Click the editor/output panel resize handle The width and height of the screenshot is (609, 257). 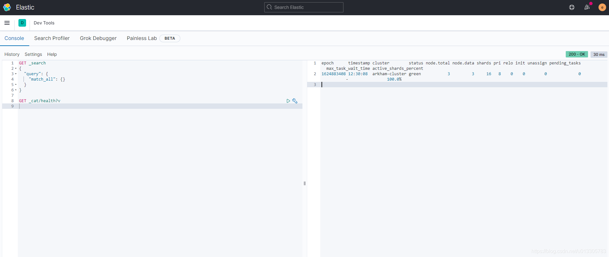pos(305,183)
